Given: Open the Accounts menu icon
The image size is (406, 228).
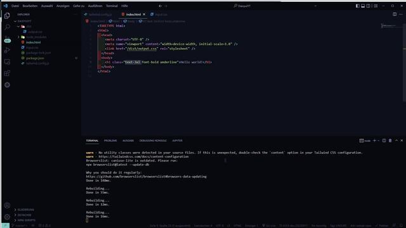Looking at the screenshot, I should 7,205.
